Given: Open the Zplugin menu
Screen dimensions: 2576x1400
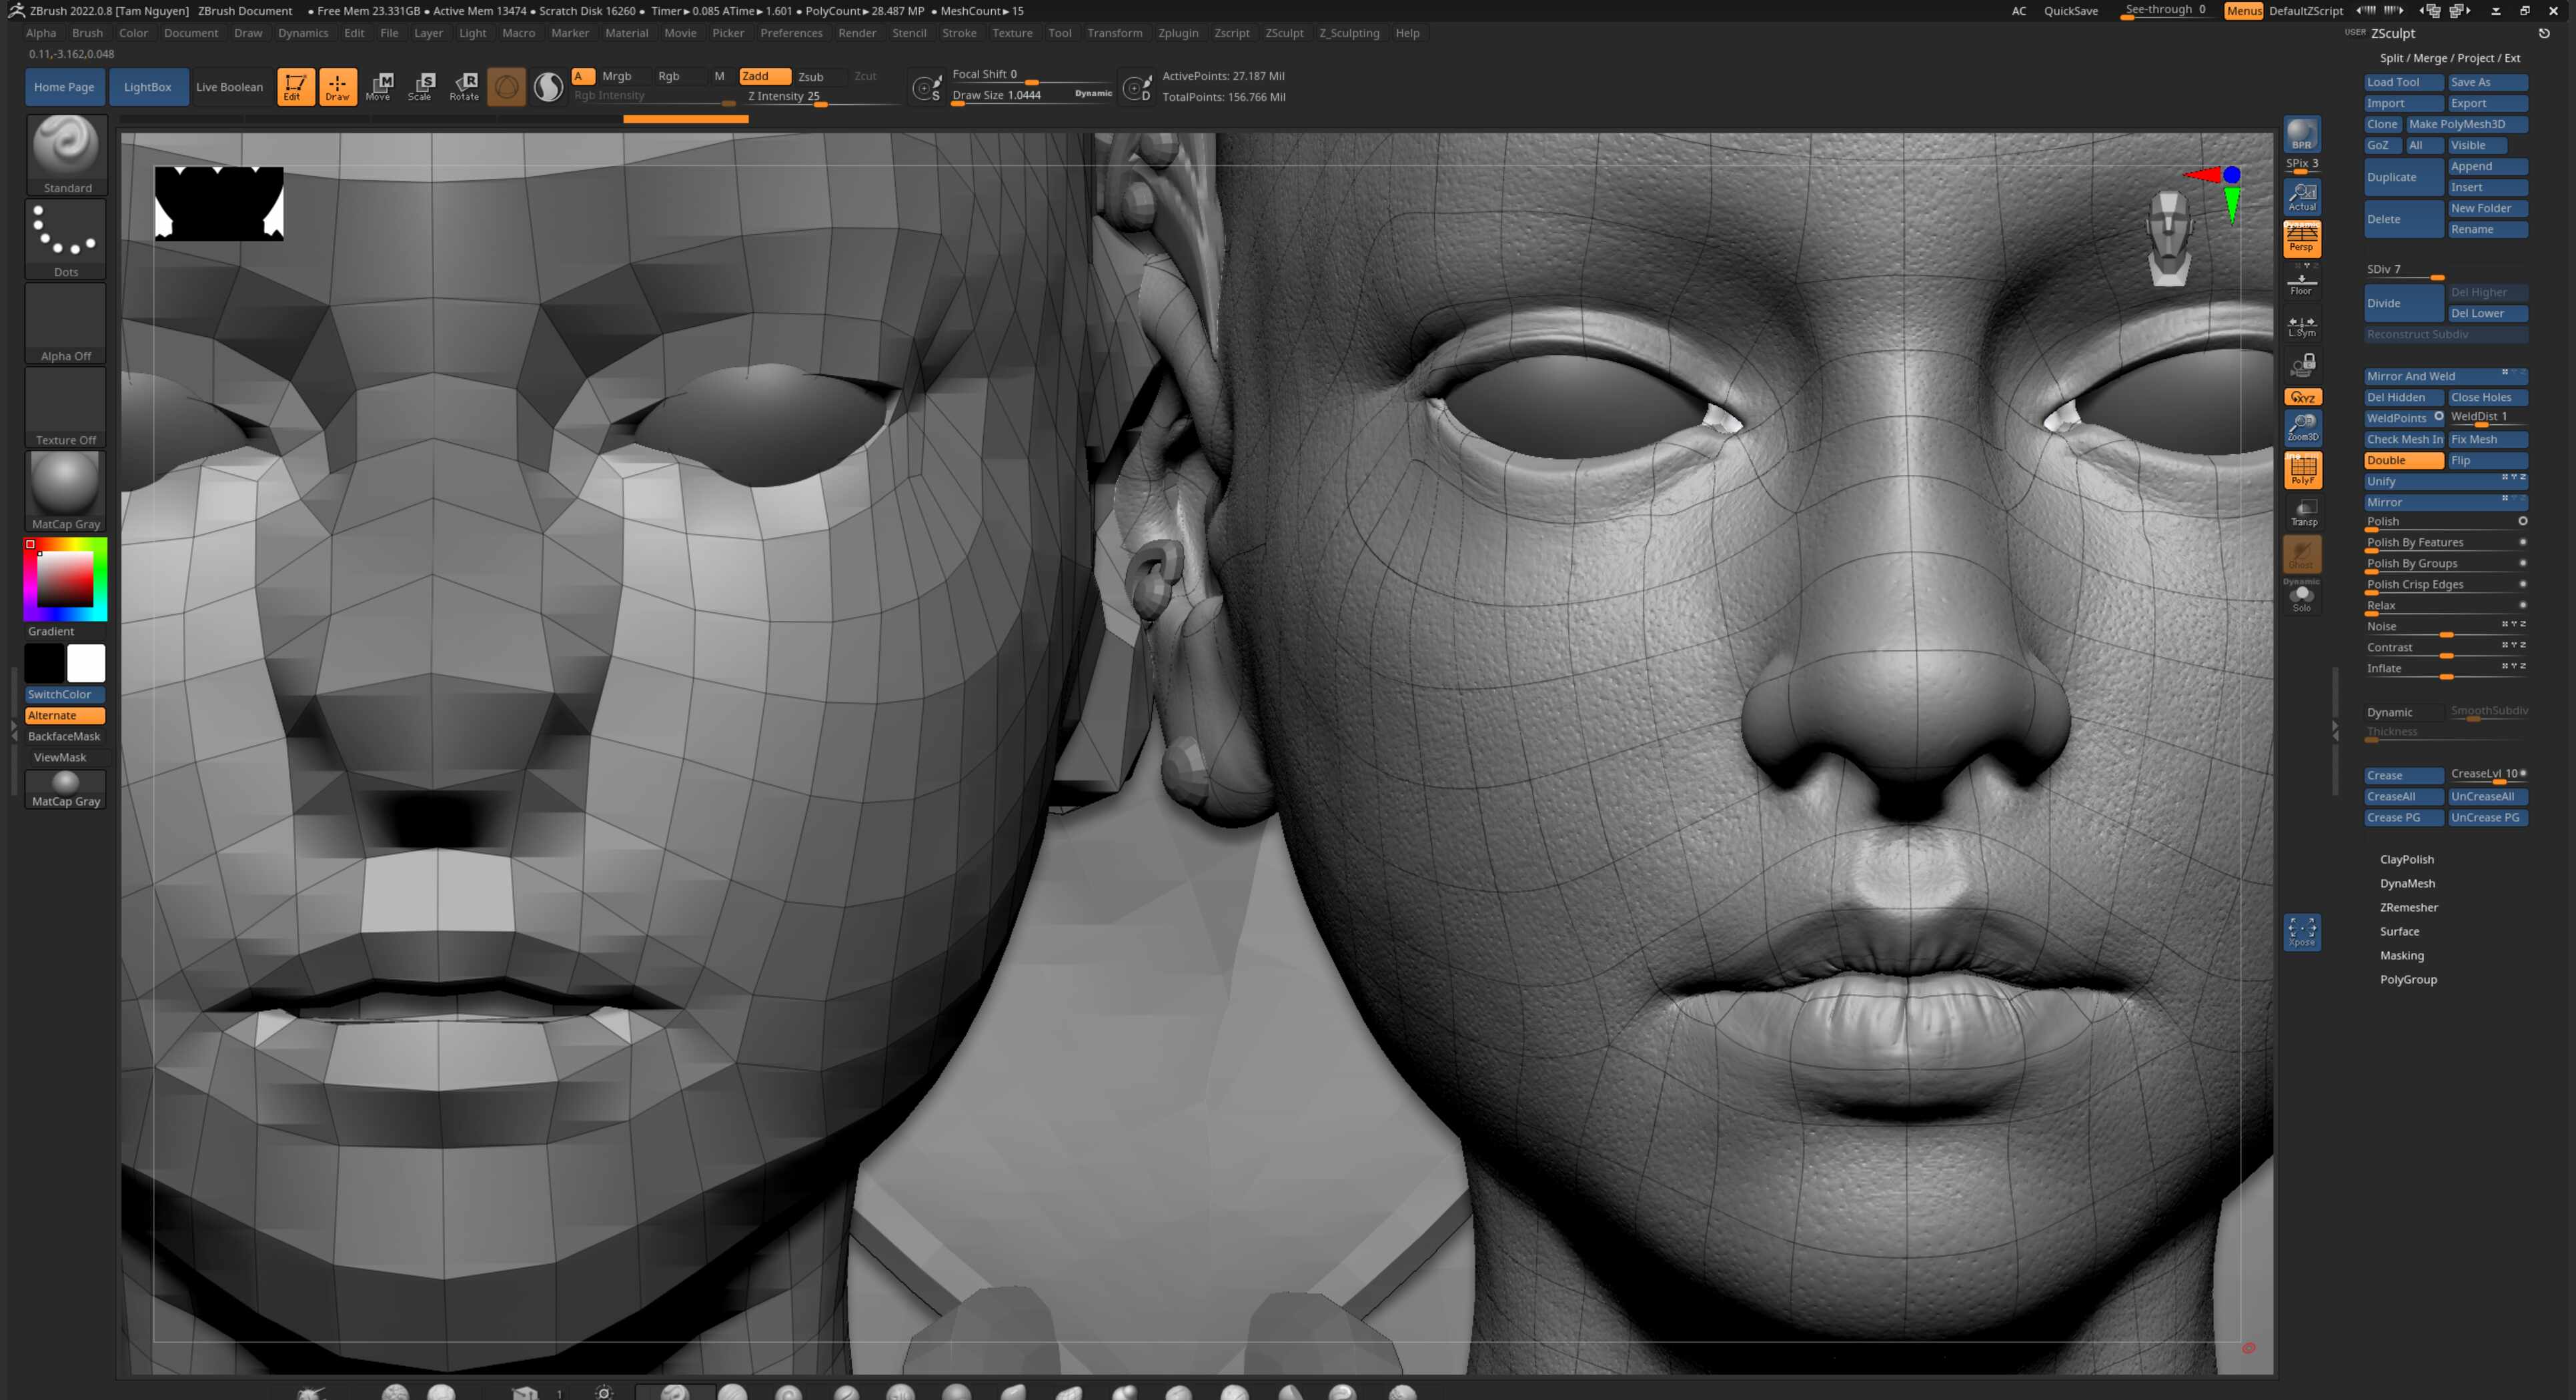Looking at the screenshot, I should click(x=1177, y=33).
